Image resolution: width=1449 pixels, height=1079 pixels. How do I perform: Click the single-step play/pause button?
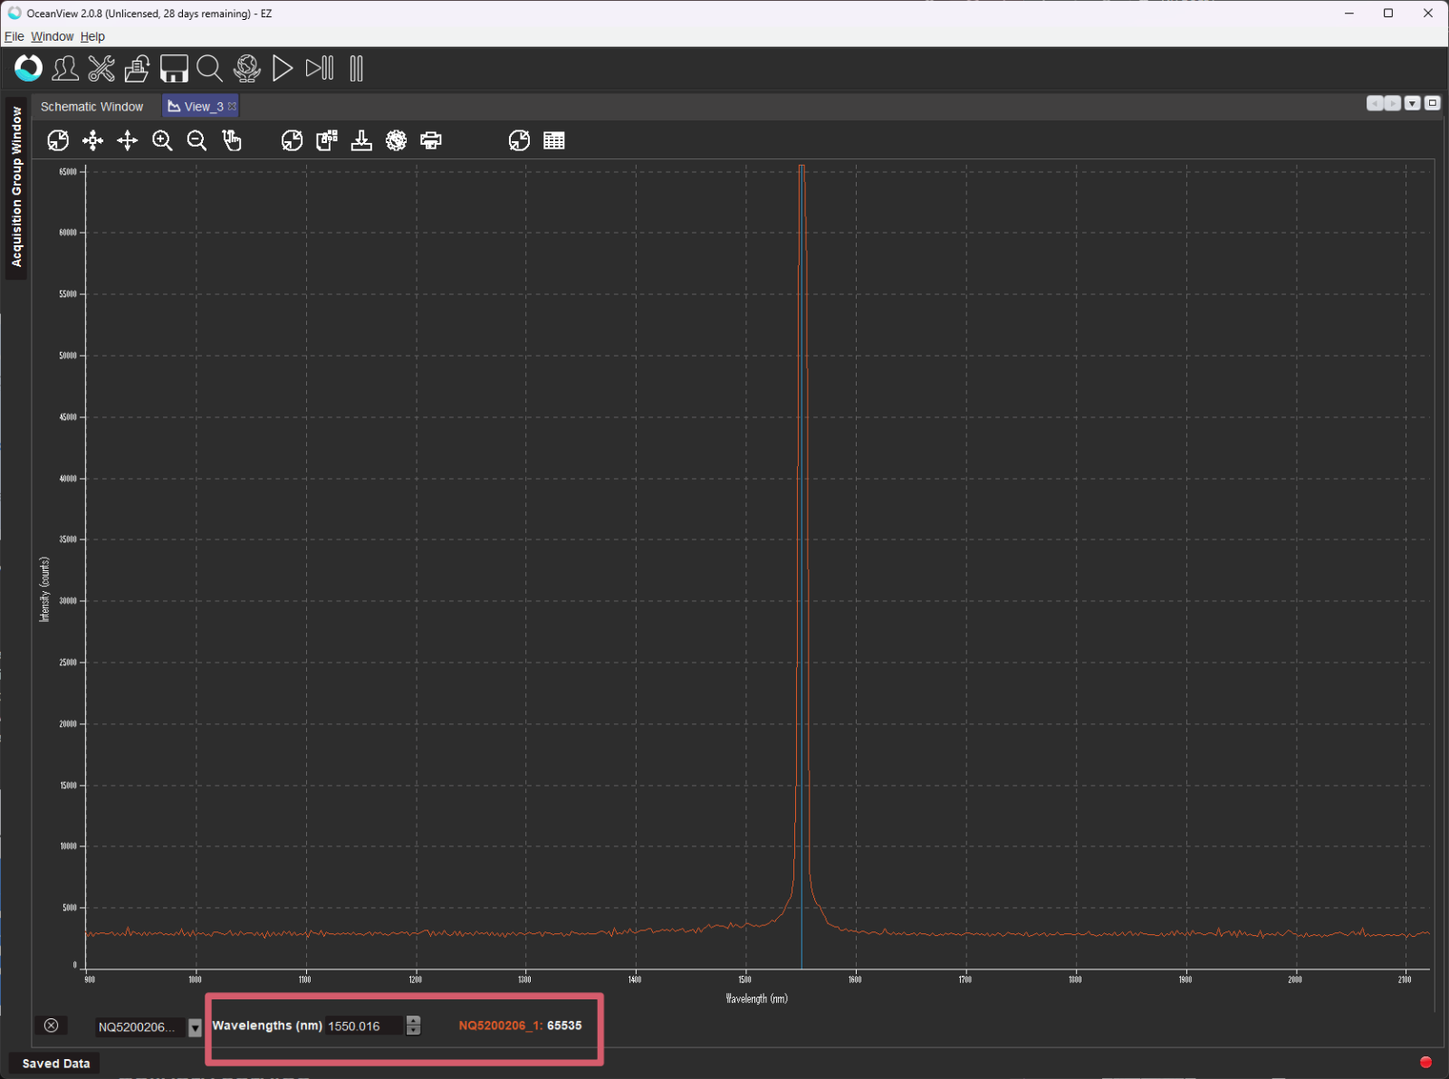pos(320,69)
